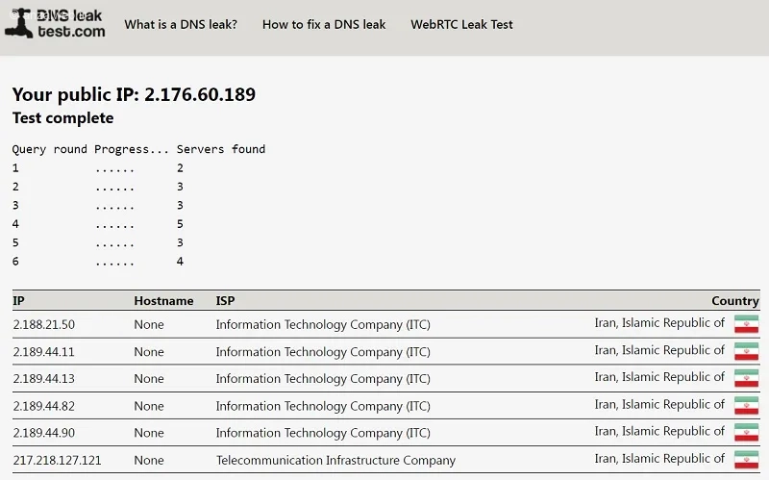Image resolution: width=769 pixels, height=480 pixels.
Task: Click the hostname 'None' for 2.189.44.13
Action: coord(149,379)
